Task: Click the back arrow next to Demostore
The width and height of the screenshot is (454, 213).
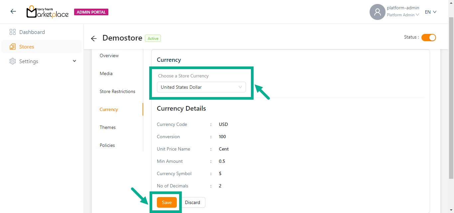Action: 94,39
